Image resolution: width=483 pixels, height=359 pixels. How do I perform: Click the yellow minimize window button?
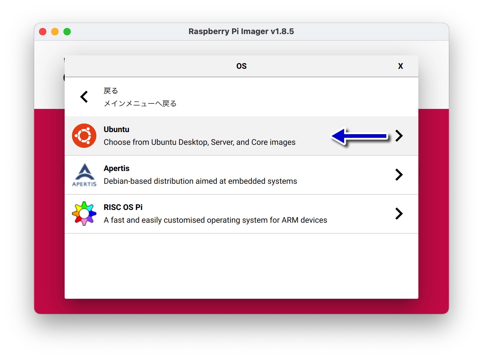pyautogui.click(x=55, y=32)
